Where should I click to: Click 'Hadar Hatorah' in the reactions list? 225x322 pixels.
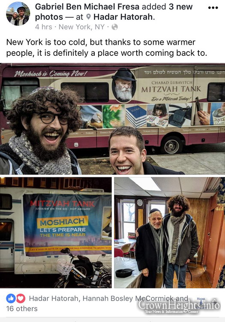[54, 298]
